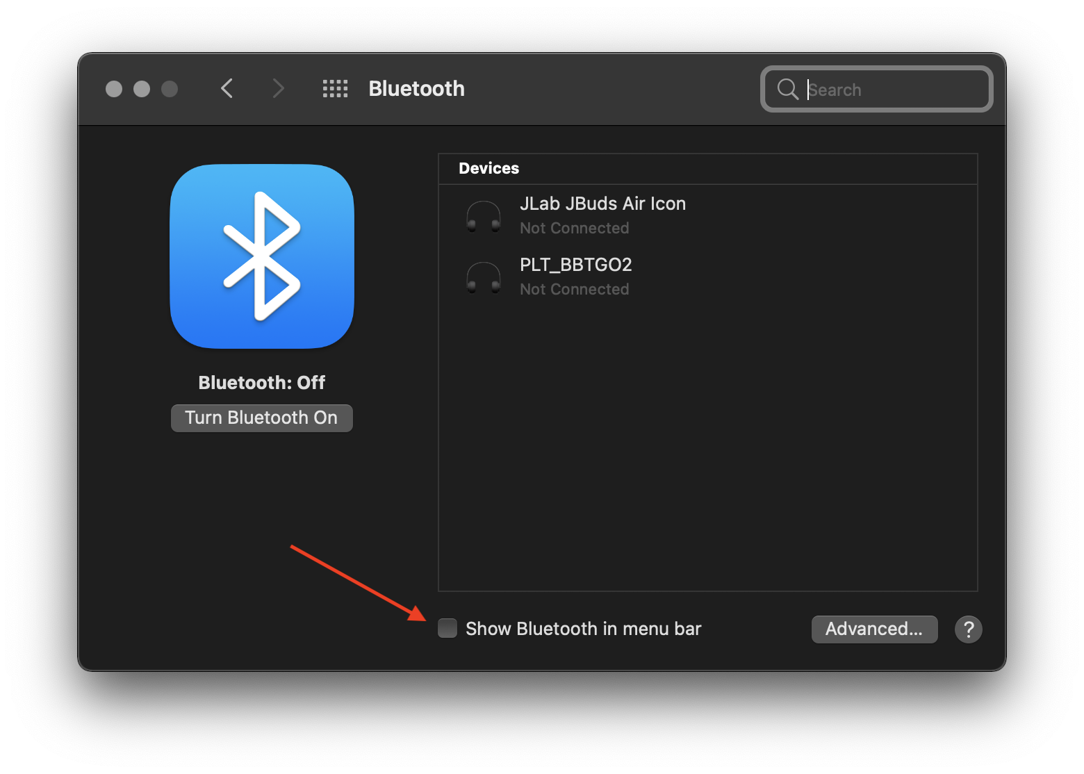
Task: Click the forward chevron in the toolbar
Action: click(x=278, y=88)
